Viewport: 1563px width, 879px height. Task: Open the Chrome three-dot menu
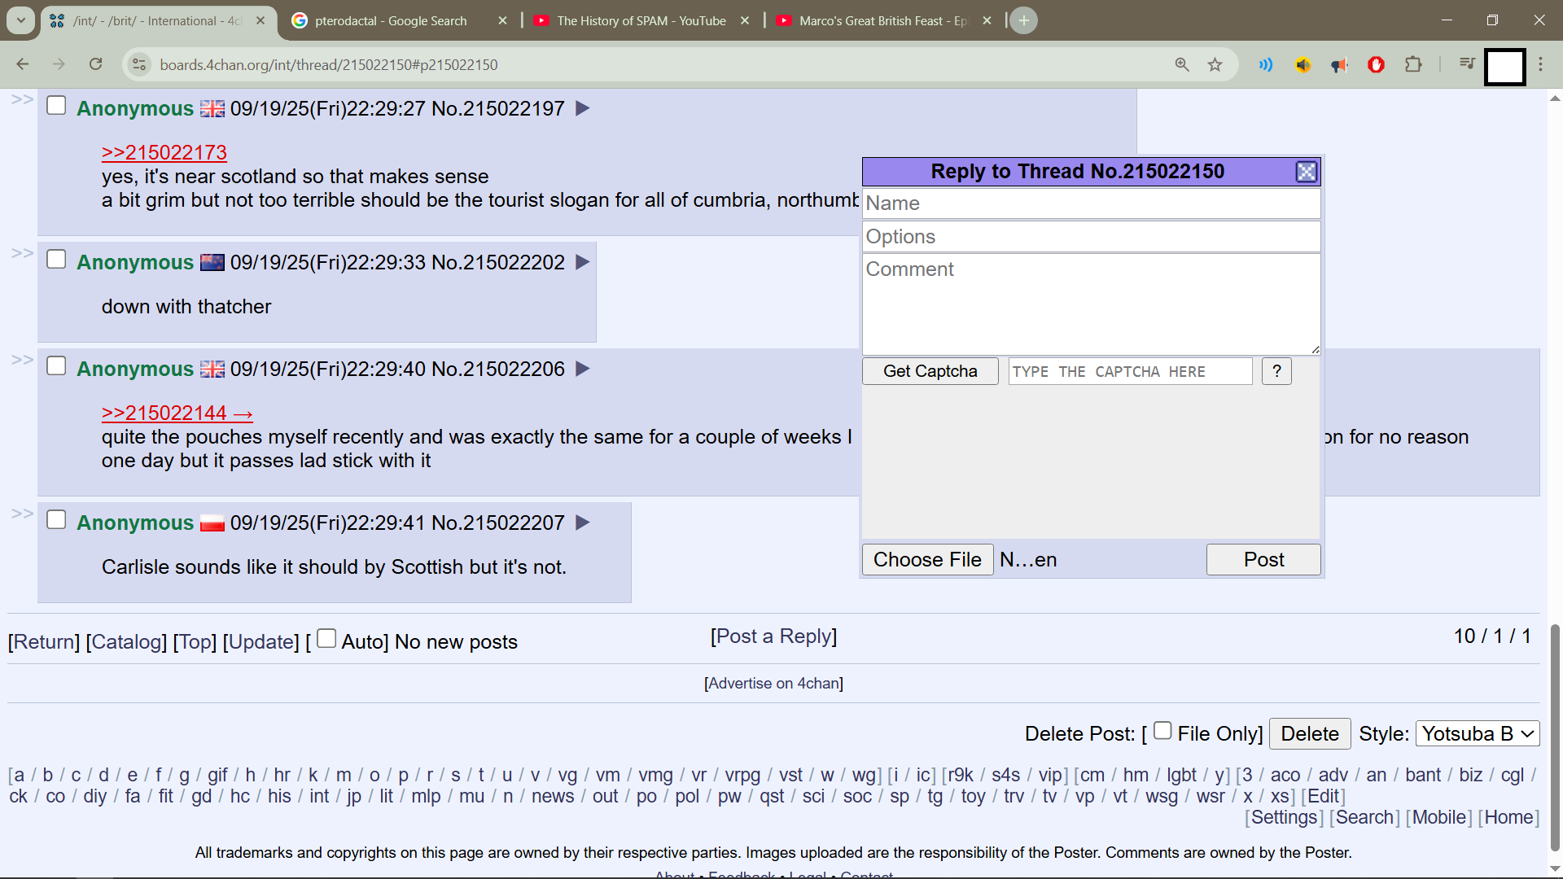pos(1540,64)
